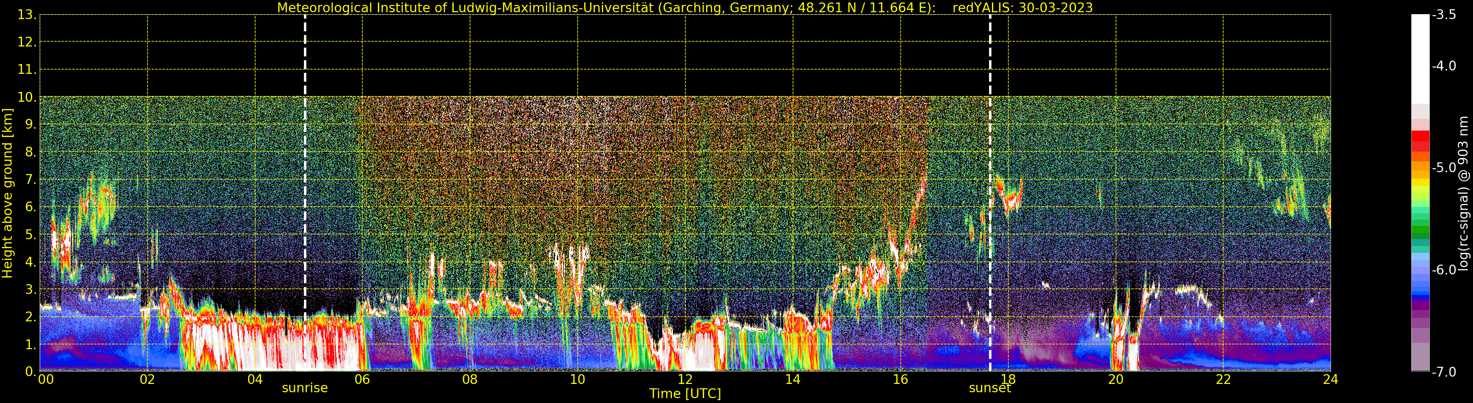Click the '12' time axis tick label
1473x403 pixels.
pos(685,380)
